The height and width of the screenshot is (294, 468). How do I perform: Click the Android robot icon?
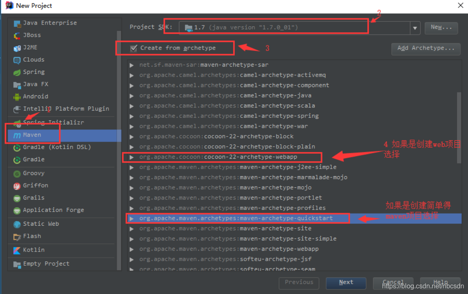[17, 97]
